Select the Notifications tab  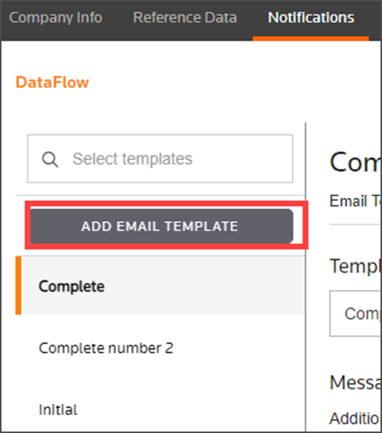coord(311,18)
